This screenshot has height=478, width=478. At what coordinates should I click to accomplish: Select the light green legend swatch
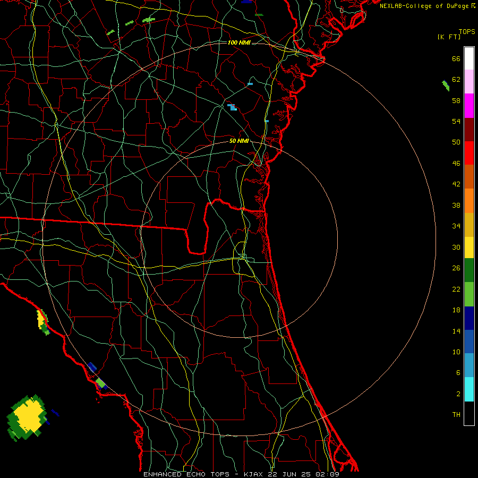tap(469, 294)
